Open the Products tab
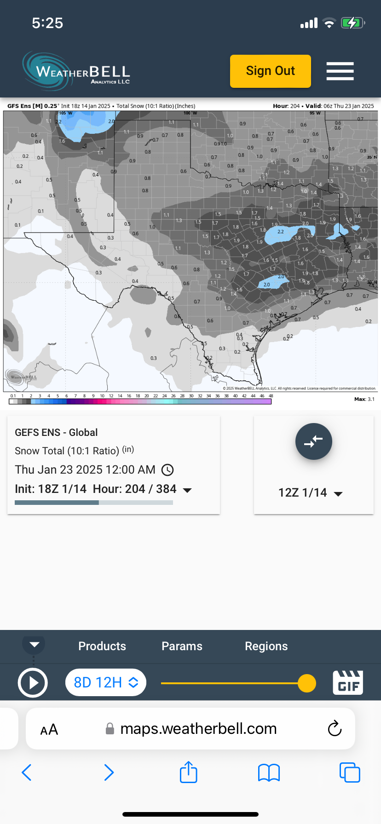Image resolution: width=381 pixels, height=824 pixels. point(102,646)
